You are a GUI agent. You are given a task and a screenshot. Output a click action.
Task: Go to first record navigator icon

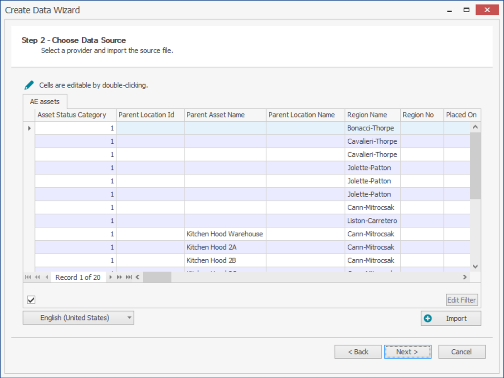pyautogui.click(x=28, y=277)
